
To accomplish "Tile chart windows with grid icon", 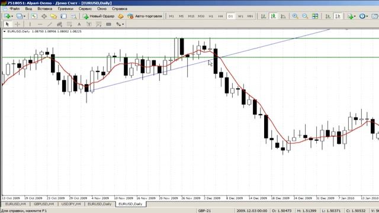I will [x=315, y=16].
